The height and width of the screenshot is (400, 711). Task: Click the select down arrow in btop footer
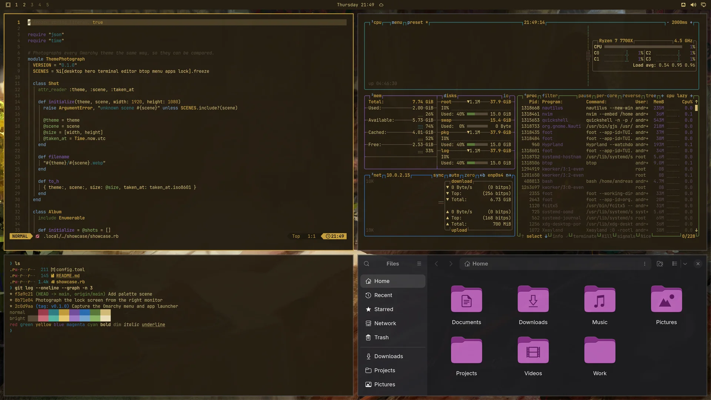click(x=546, y=236)
